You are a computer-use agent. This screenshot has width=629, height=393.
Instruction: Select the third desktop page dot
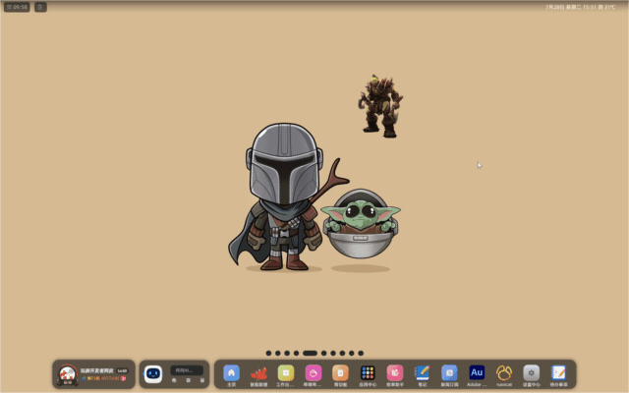(287, 354)
